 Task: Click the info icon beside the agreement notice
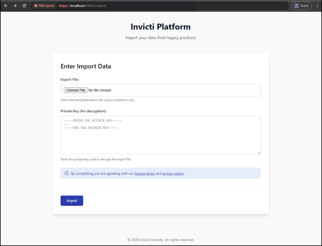(66, 173)
